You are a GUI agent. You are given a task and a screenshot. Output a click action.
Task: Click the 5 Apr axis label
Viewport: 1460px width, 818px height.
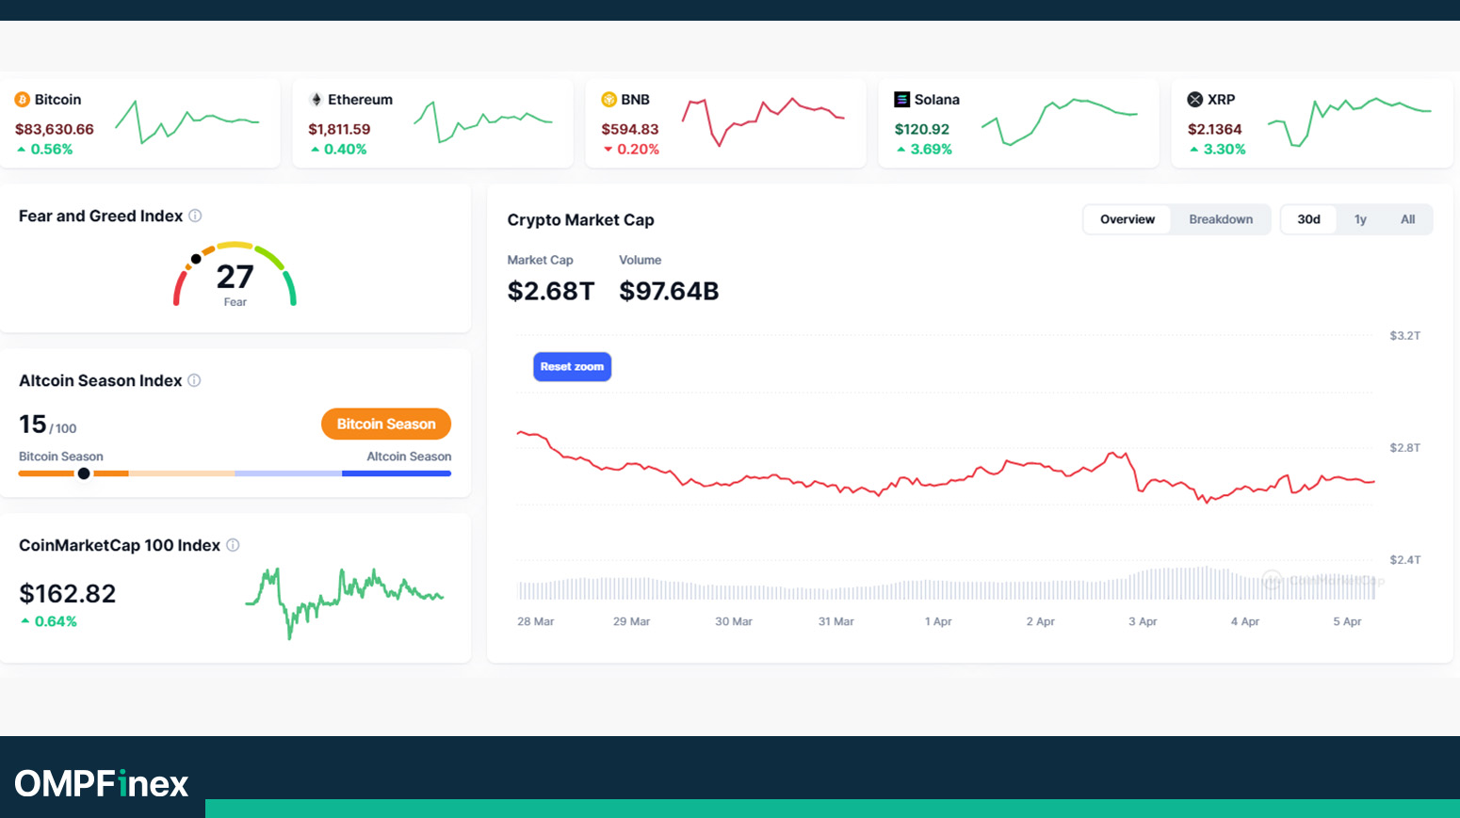[1347, 621]
